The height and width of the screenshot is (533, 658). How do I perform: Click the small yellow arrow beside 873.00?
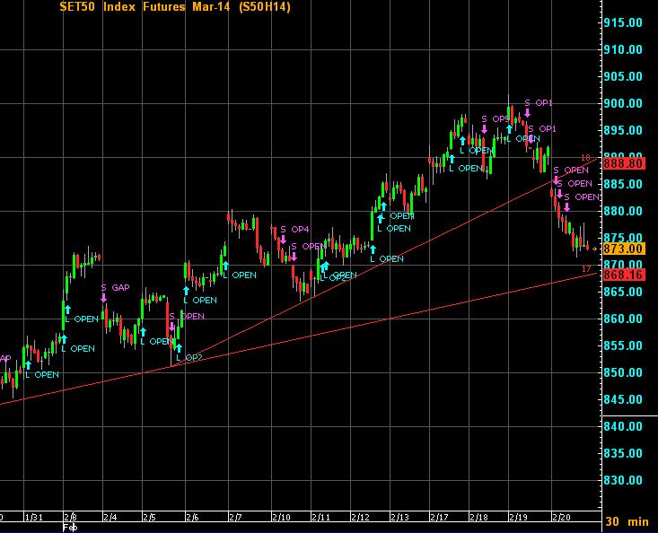[594, 249]
